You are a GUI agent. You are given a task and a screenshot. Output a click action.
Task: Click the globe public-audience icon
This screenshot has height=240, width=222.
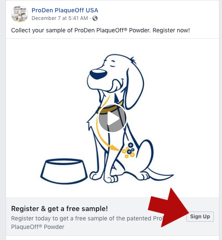[x=95, y=18]
